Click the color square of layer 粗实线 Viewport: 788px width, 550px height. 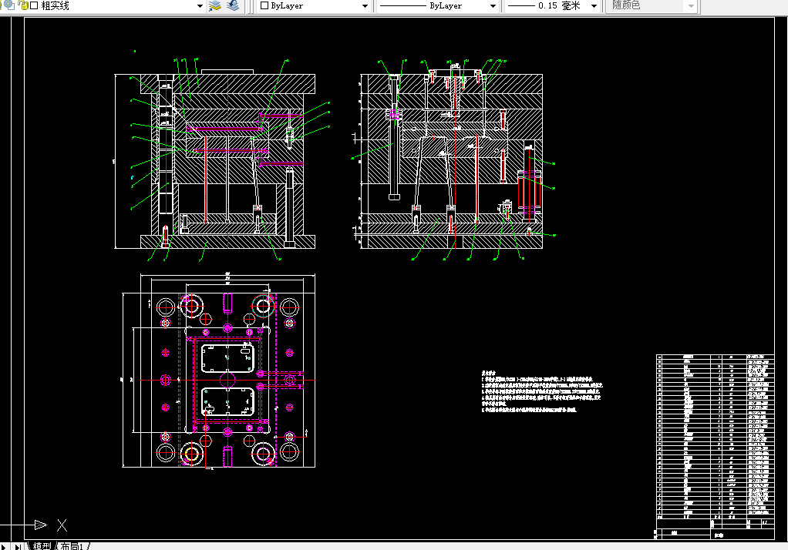coord(34,6)
